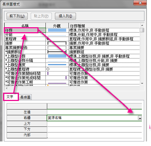Select the 里程碑 row name
The height and width of the screenshot is (146, 151).
[x=25, y=39]
